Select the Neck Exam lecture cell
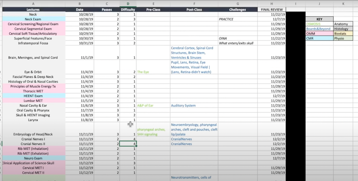Screen dimensions: 358x181 point(33,19)
